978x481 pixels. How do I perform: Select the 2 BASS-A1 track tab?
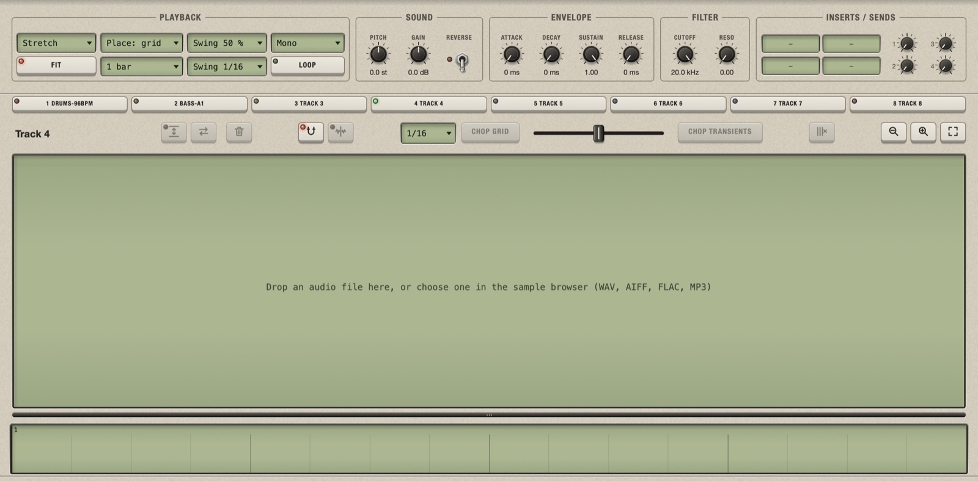(189, 104)
